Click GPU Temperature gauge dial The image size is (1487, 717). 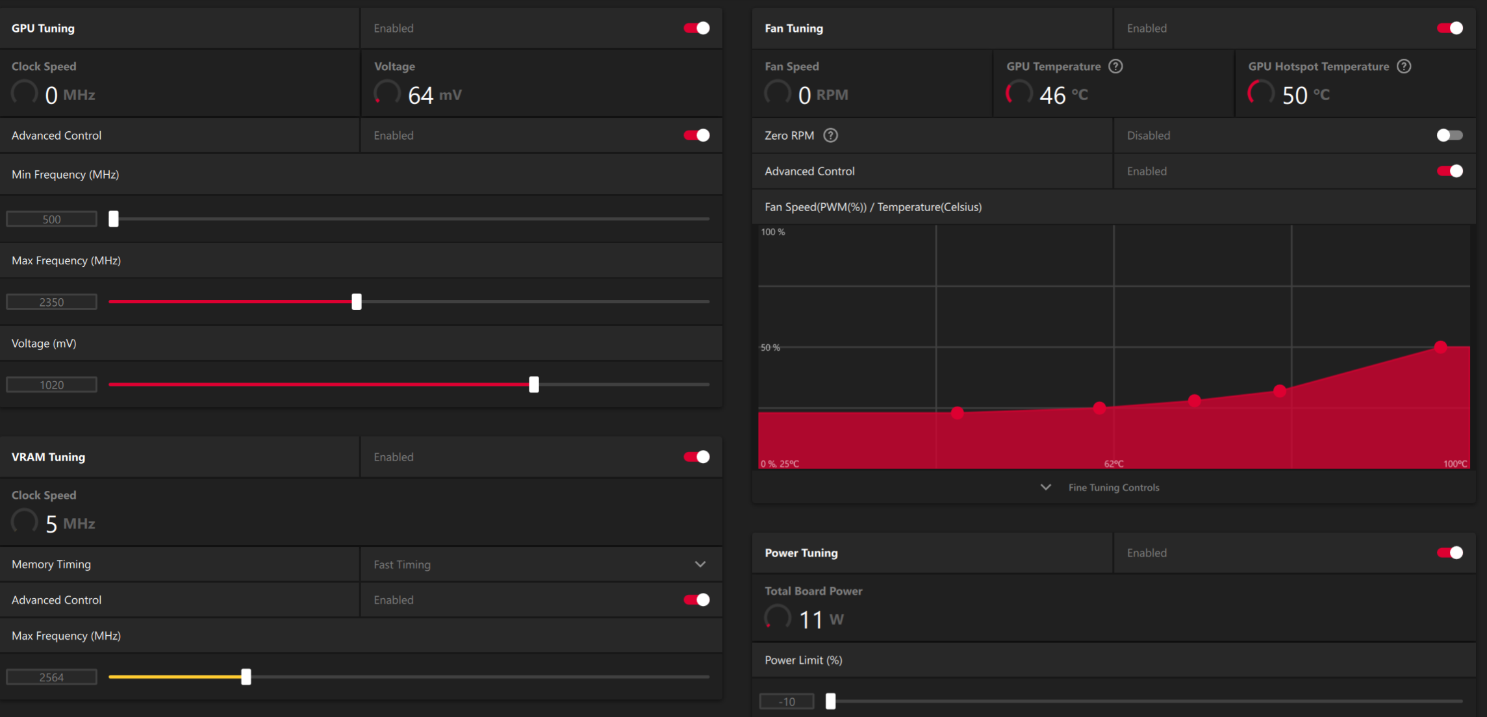click(x=1019, y=94)
